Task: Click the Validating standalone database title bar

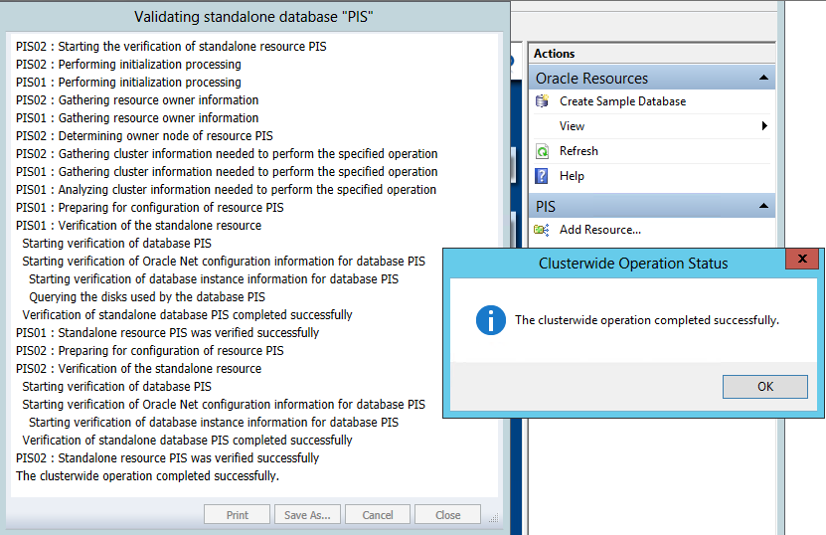Action: coord(253,17)
